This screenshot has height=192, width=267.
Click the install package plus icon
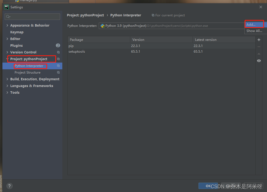[259, 40]
